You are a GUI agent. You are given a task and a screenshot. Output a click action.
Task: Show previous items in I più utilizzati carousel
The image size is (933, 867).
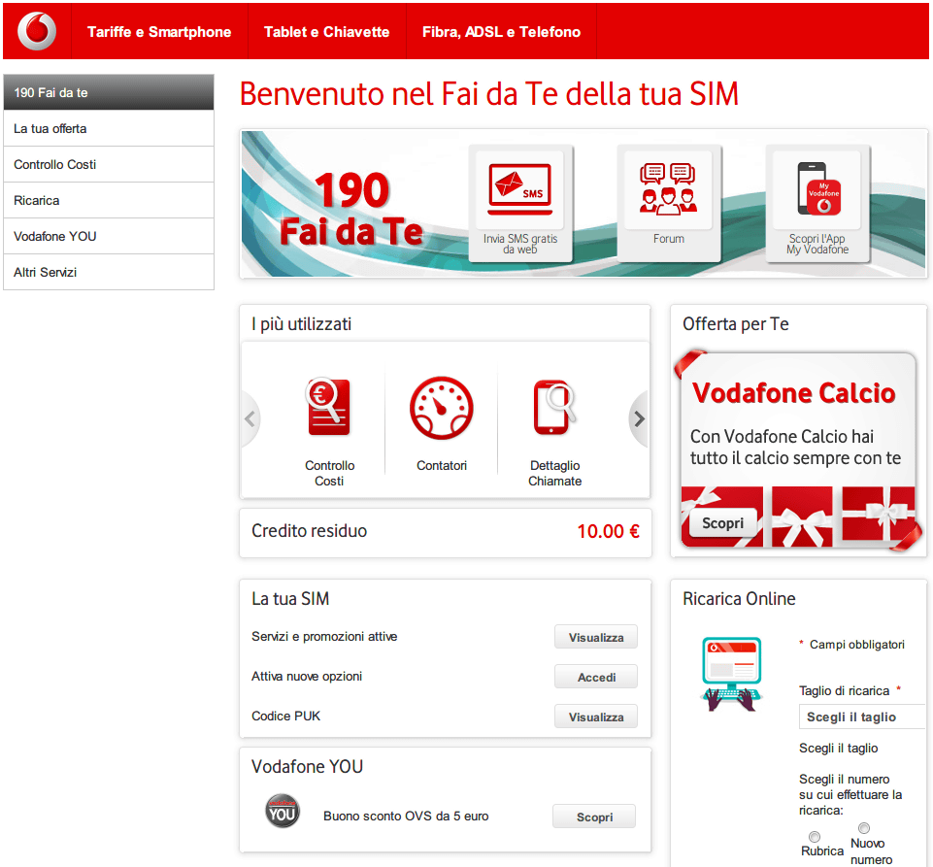point(250,418)
